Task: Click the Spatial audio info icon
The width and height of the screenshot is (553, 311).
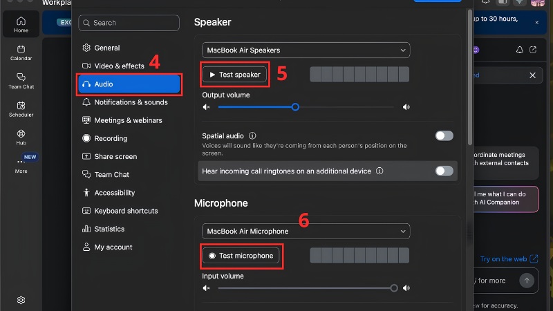Action: [252, 135]
